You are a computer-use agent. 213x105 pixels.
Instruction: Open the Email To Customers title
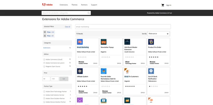[131, 77]
